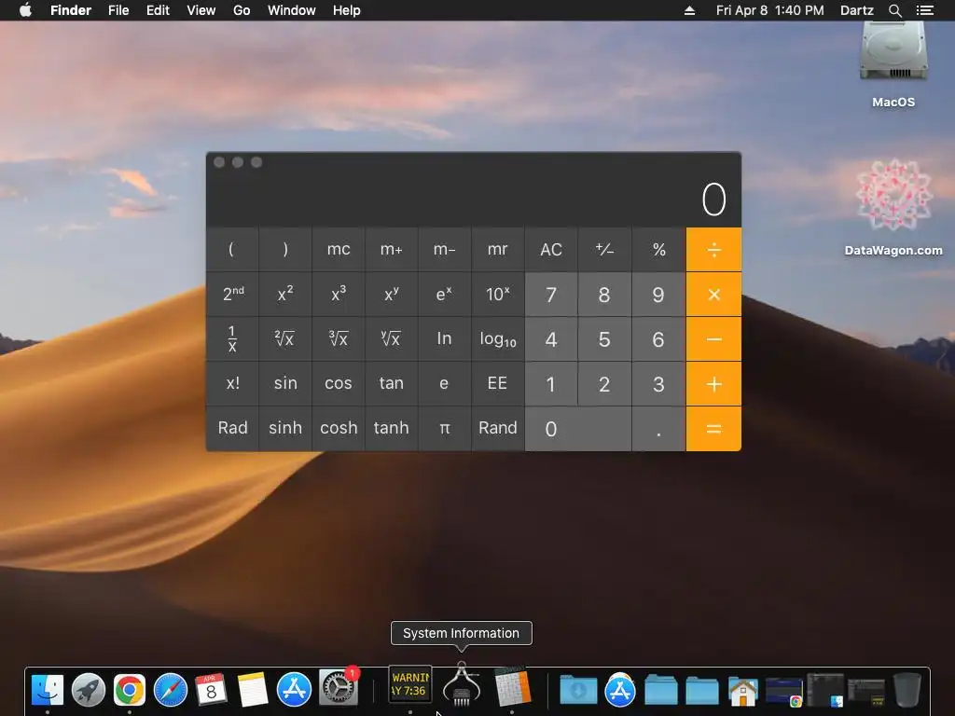The width and height of the screenshot is (955, 716).
Task: Open Safari compass icon in Dock
Action: click(x=171, y=690)
